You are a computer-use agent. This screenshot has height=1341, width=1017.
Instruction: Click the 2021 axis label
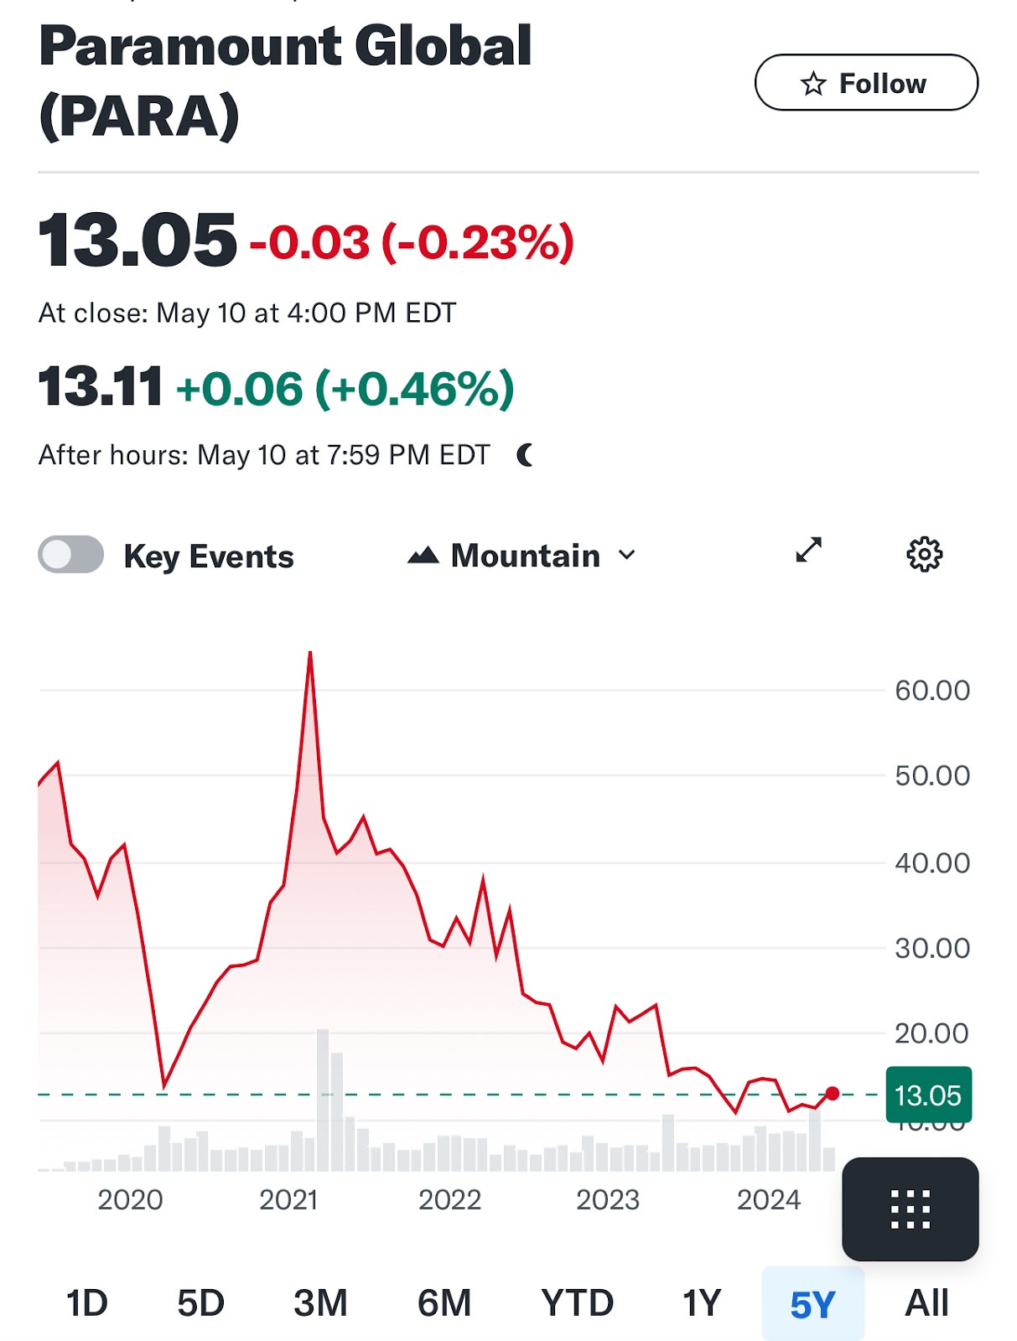click(288, 1199)
